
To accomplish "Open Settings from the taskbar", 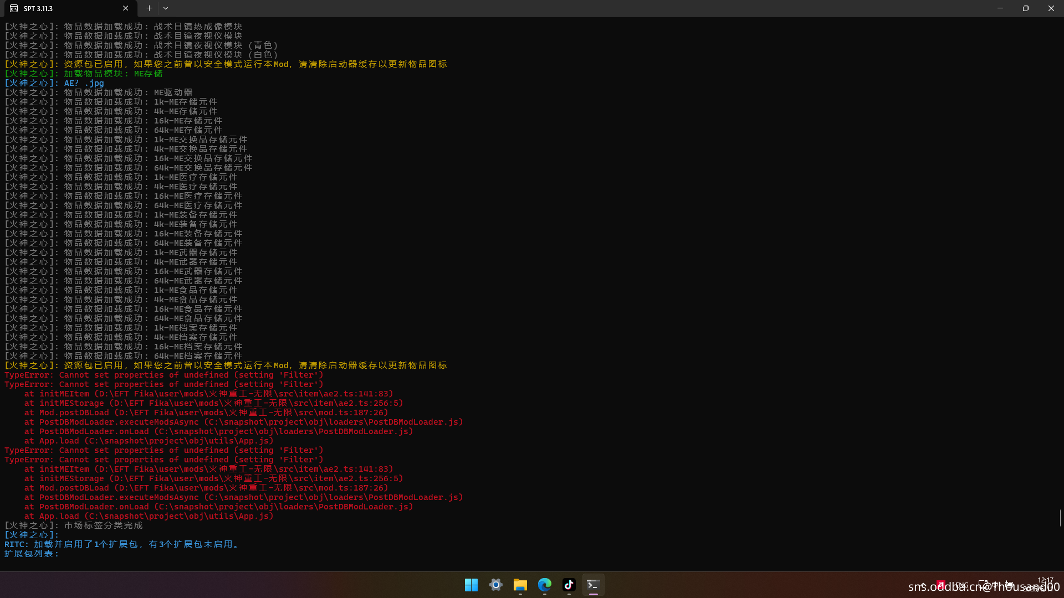I will click(x=495, y=585).
